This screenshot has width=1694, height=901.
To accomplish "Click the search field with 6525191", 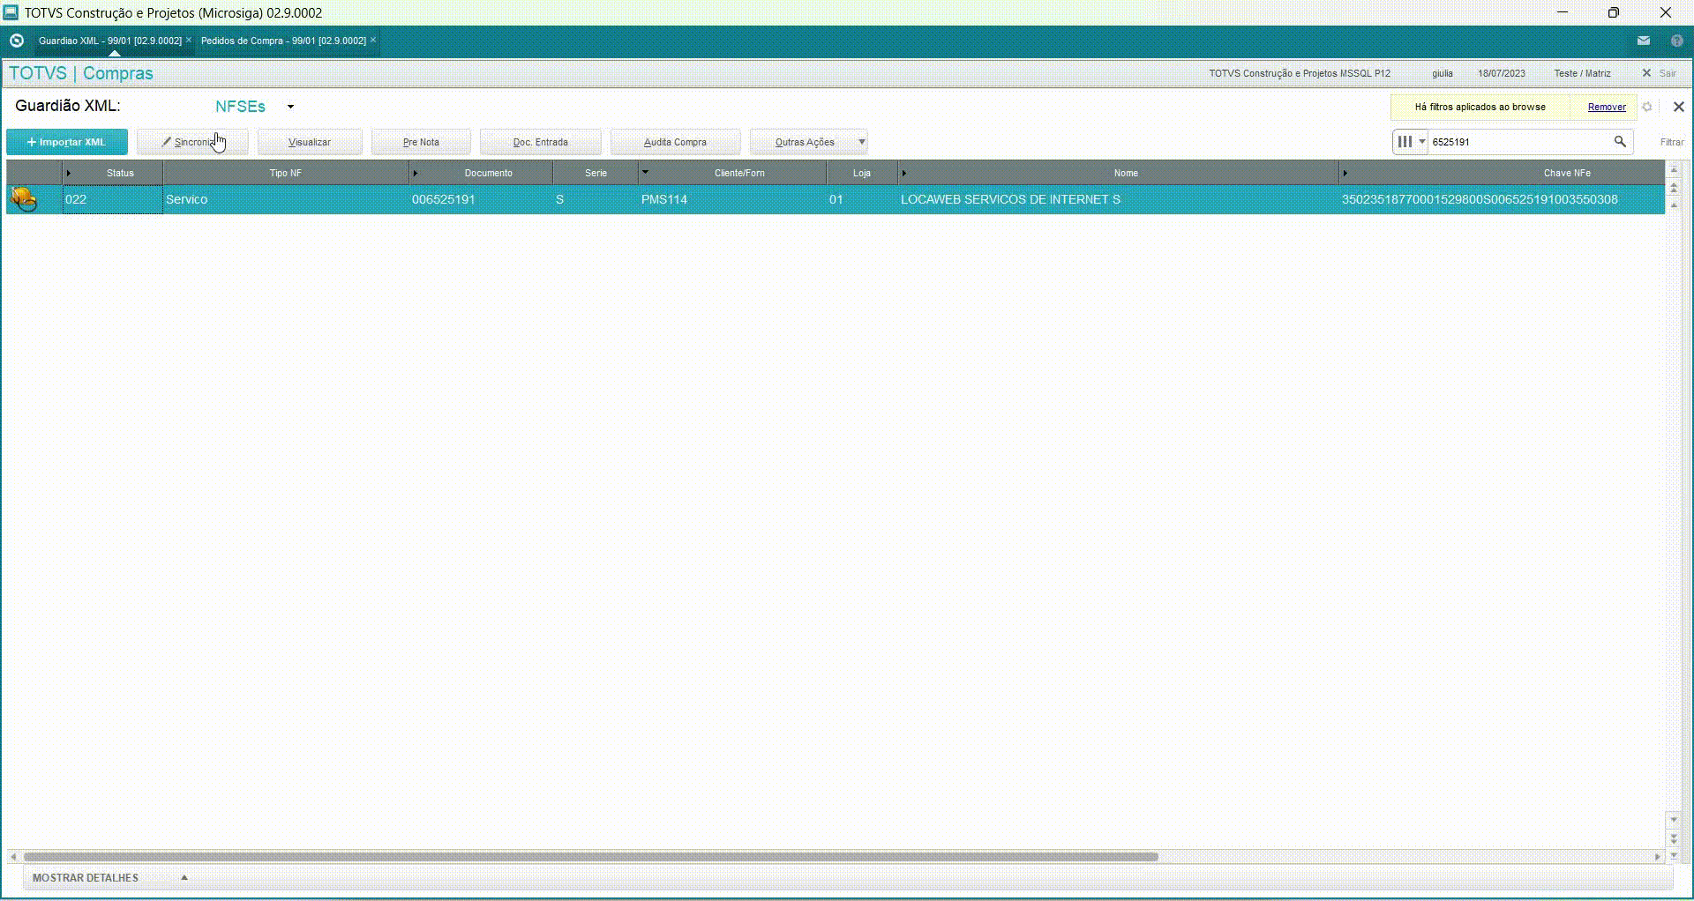I will [x=1519, y=142].
